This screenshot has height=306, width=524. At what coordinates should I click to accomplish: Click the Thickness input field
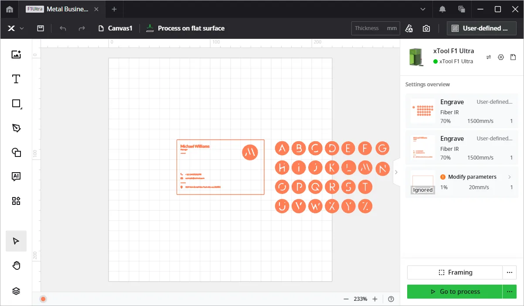click(x=376, y=28)
